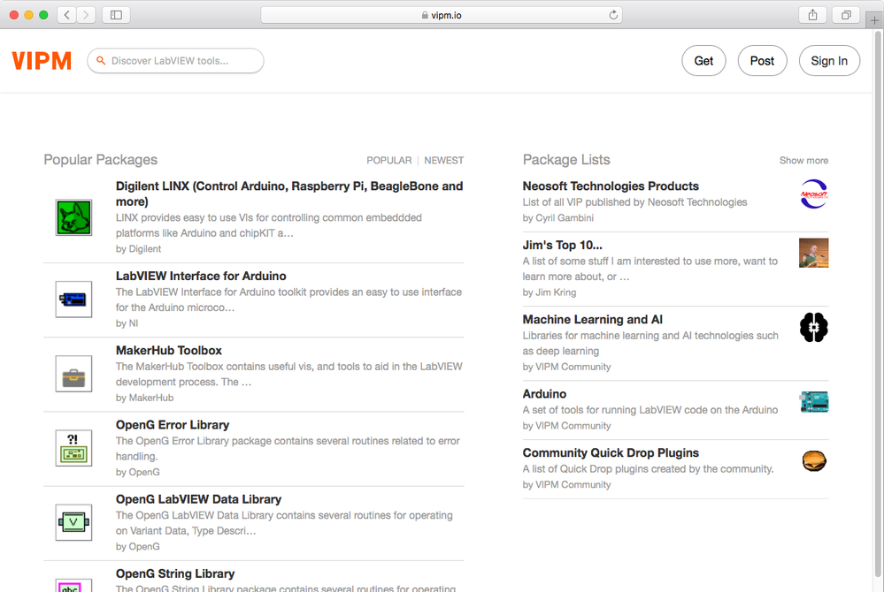Click the 'Package Lists' heading
The image size is (884, 592).
(566, 160)
